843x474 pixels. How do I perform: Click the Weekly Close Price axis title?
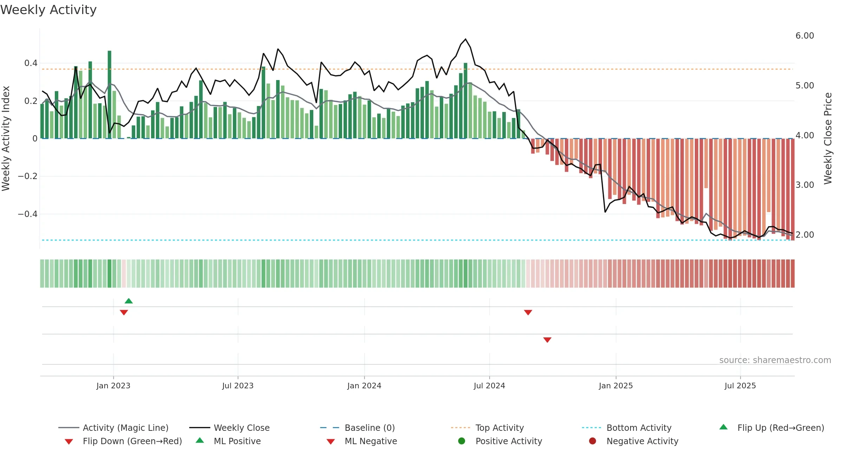point(828,138)
